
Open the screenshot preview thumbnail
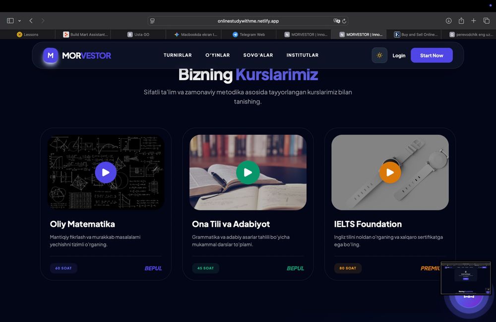click(x=466, y=278)
